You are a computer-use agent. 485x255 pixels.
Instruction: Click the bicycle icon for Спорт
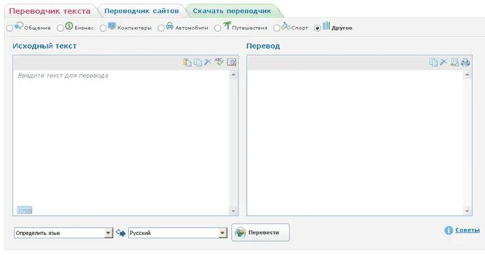(285, 26)
